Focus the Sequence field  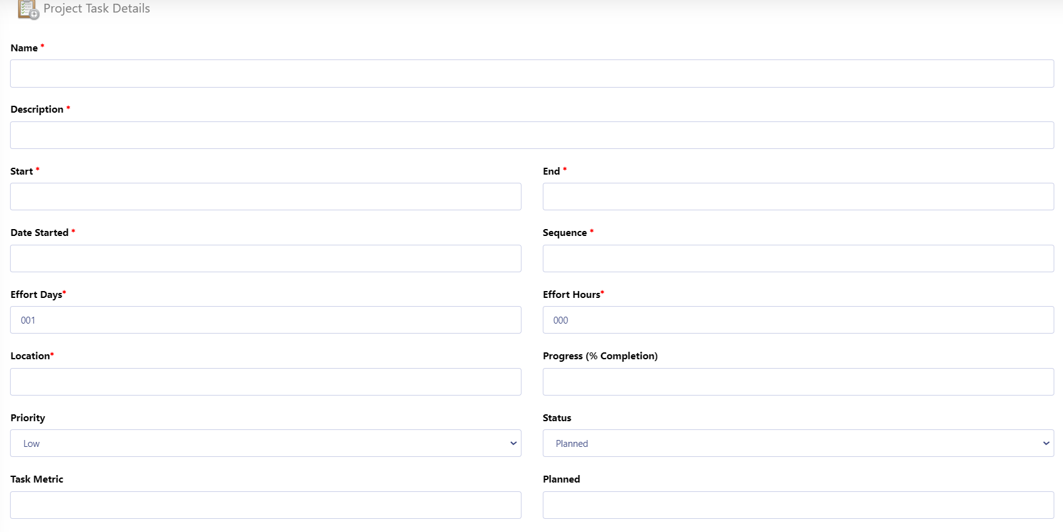click(x=798, y=258)
